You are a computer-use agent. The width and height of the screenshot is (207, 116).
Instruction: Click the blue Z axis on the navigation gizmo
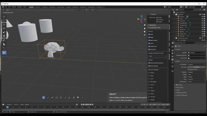click(x=142, y=16)
